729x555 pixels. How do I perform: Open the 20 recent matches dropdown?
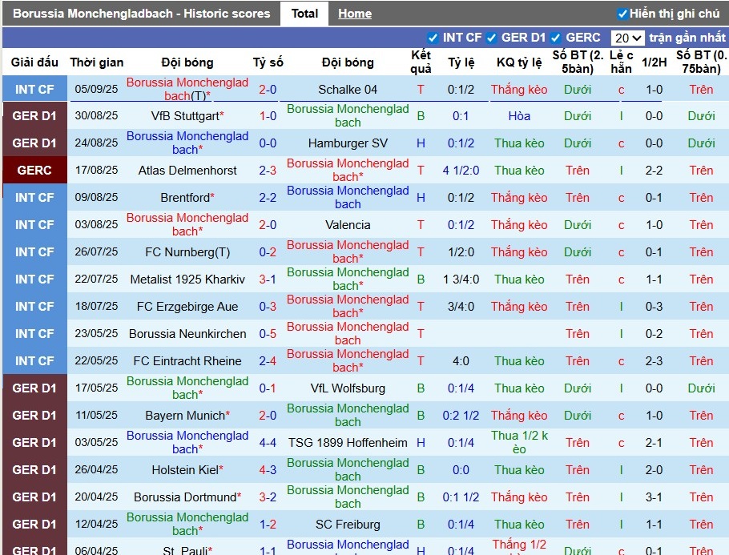click(626, 38)
